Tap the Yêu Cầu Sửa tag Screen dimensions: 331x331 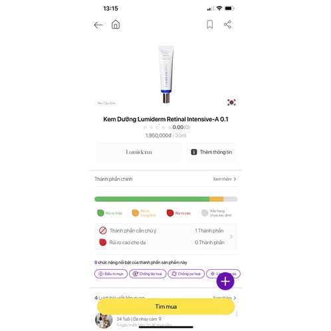coord(106,103)
